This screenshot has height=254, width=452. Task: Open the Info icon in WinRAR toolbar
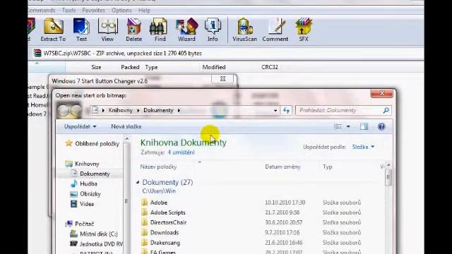pyautogui.click(x=213, y=30)
